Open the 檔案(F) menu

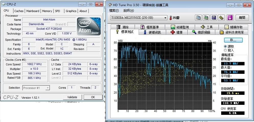point(114,11)
